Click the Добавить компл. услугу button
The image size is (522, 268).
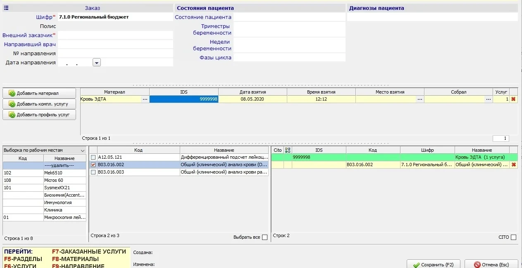click(39, 104)
